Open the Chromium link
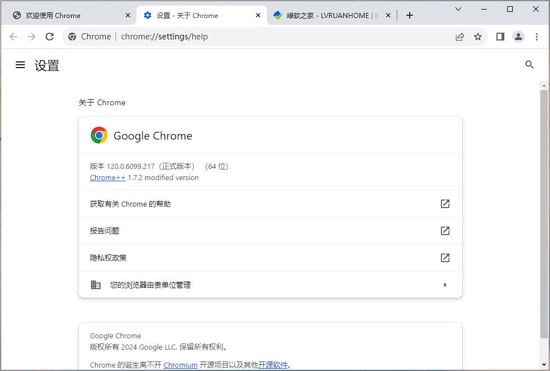550x371 pixels. point(180,365)
